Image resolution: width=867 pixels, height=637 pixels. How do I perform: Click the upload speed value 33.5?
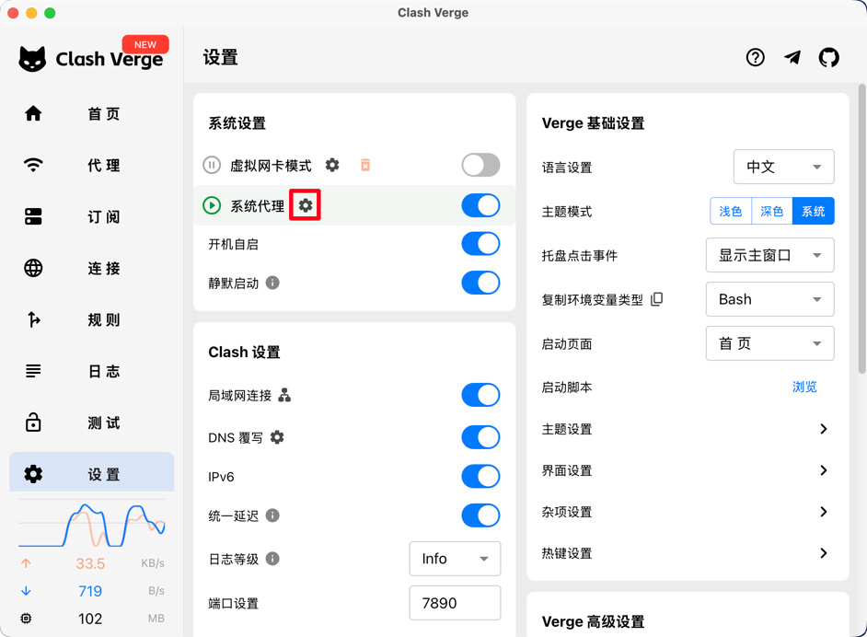(x=90, y=563)
